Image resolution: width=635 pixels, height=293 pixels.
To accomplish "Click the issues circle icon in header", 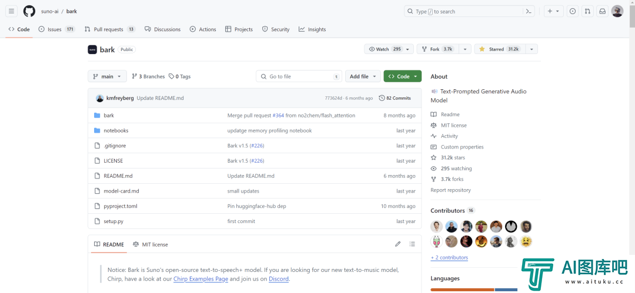I will pos(572,11).
